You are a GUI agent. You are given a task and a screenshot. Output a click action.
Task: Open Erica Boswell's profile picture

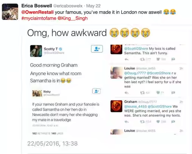pyautogui.click(x=10, y=12)
